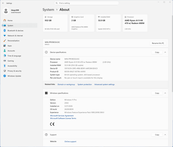The width and height of the screenshot is (173, 147).
Task: Click the Storage card icon
Action: pos(46,17)
